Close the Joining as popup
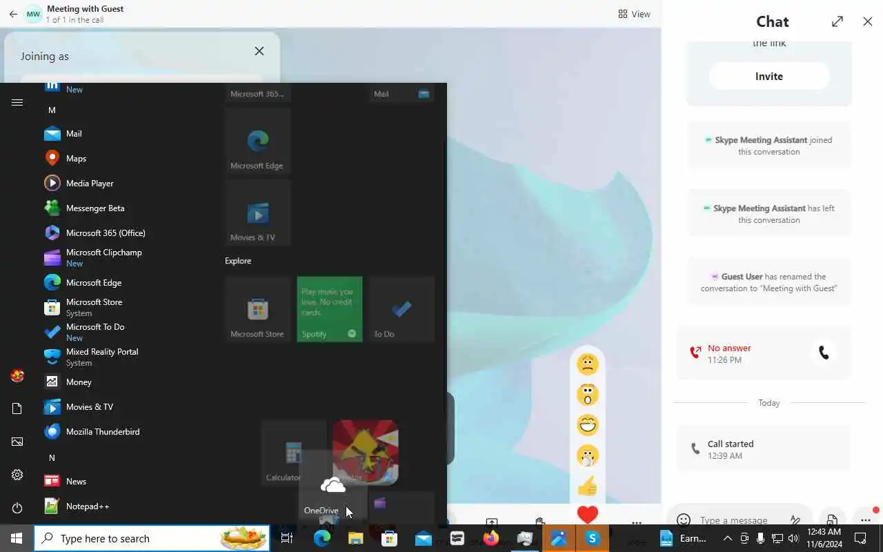This screenshot has width=883, height=552. point(259,51)
